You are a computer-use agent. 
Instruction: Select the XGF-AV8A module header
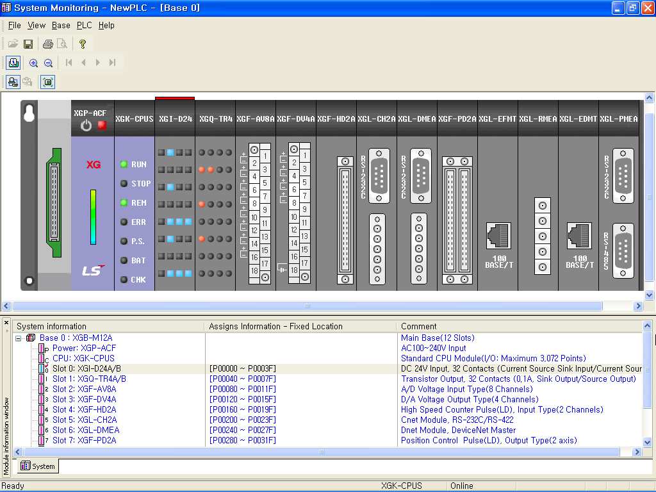tap(255, 119)
